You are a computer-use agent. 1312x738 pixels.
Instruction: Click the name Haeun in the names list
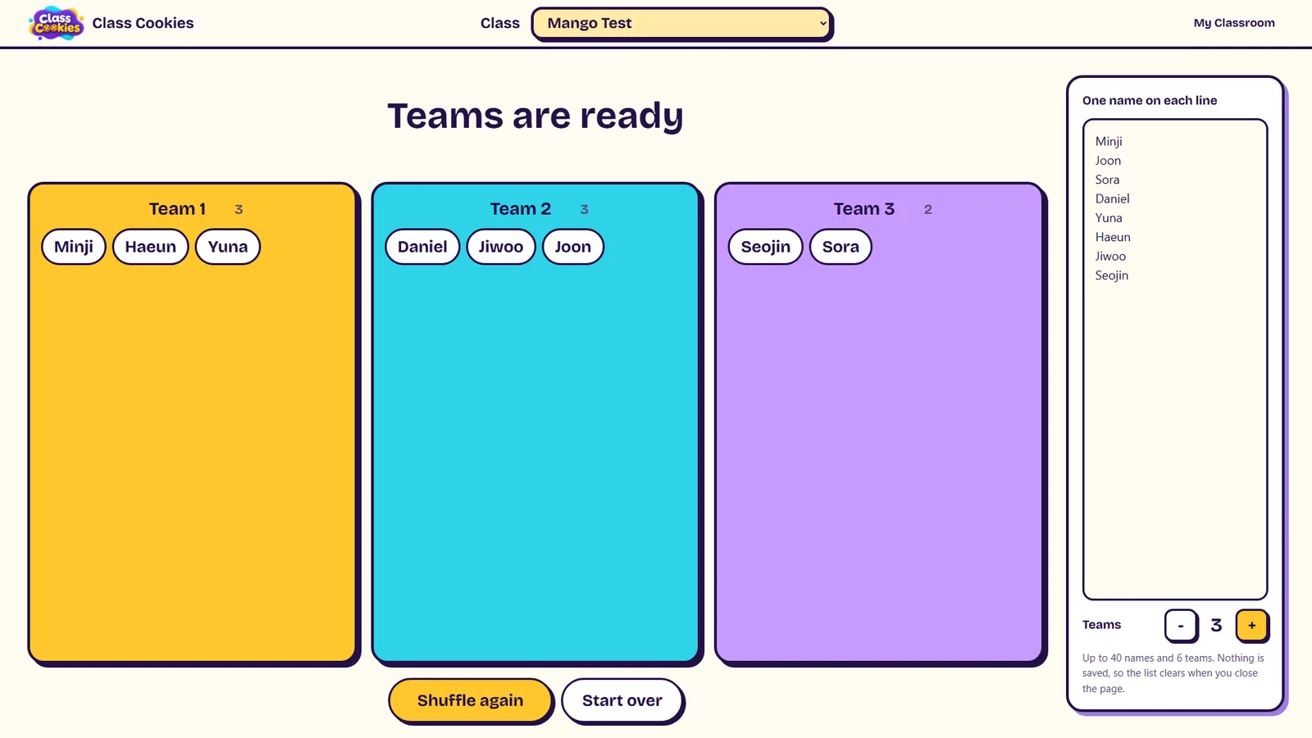point(1113,237)
